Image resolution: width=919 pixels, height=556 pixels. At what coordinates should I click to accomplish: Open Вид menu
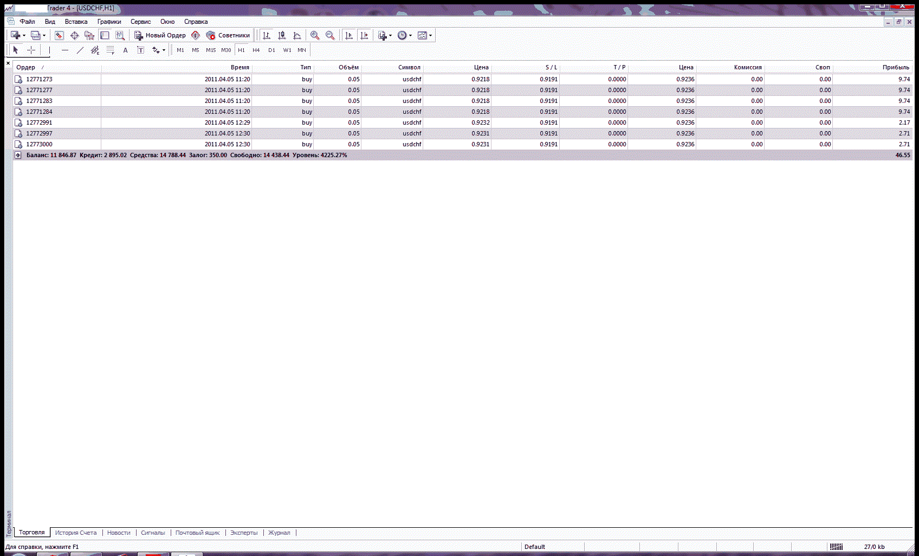point(50,22)
